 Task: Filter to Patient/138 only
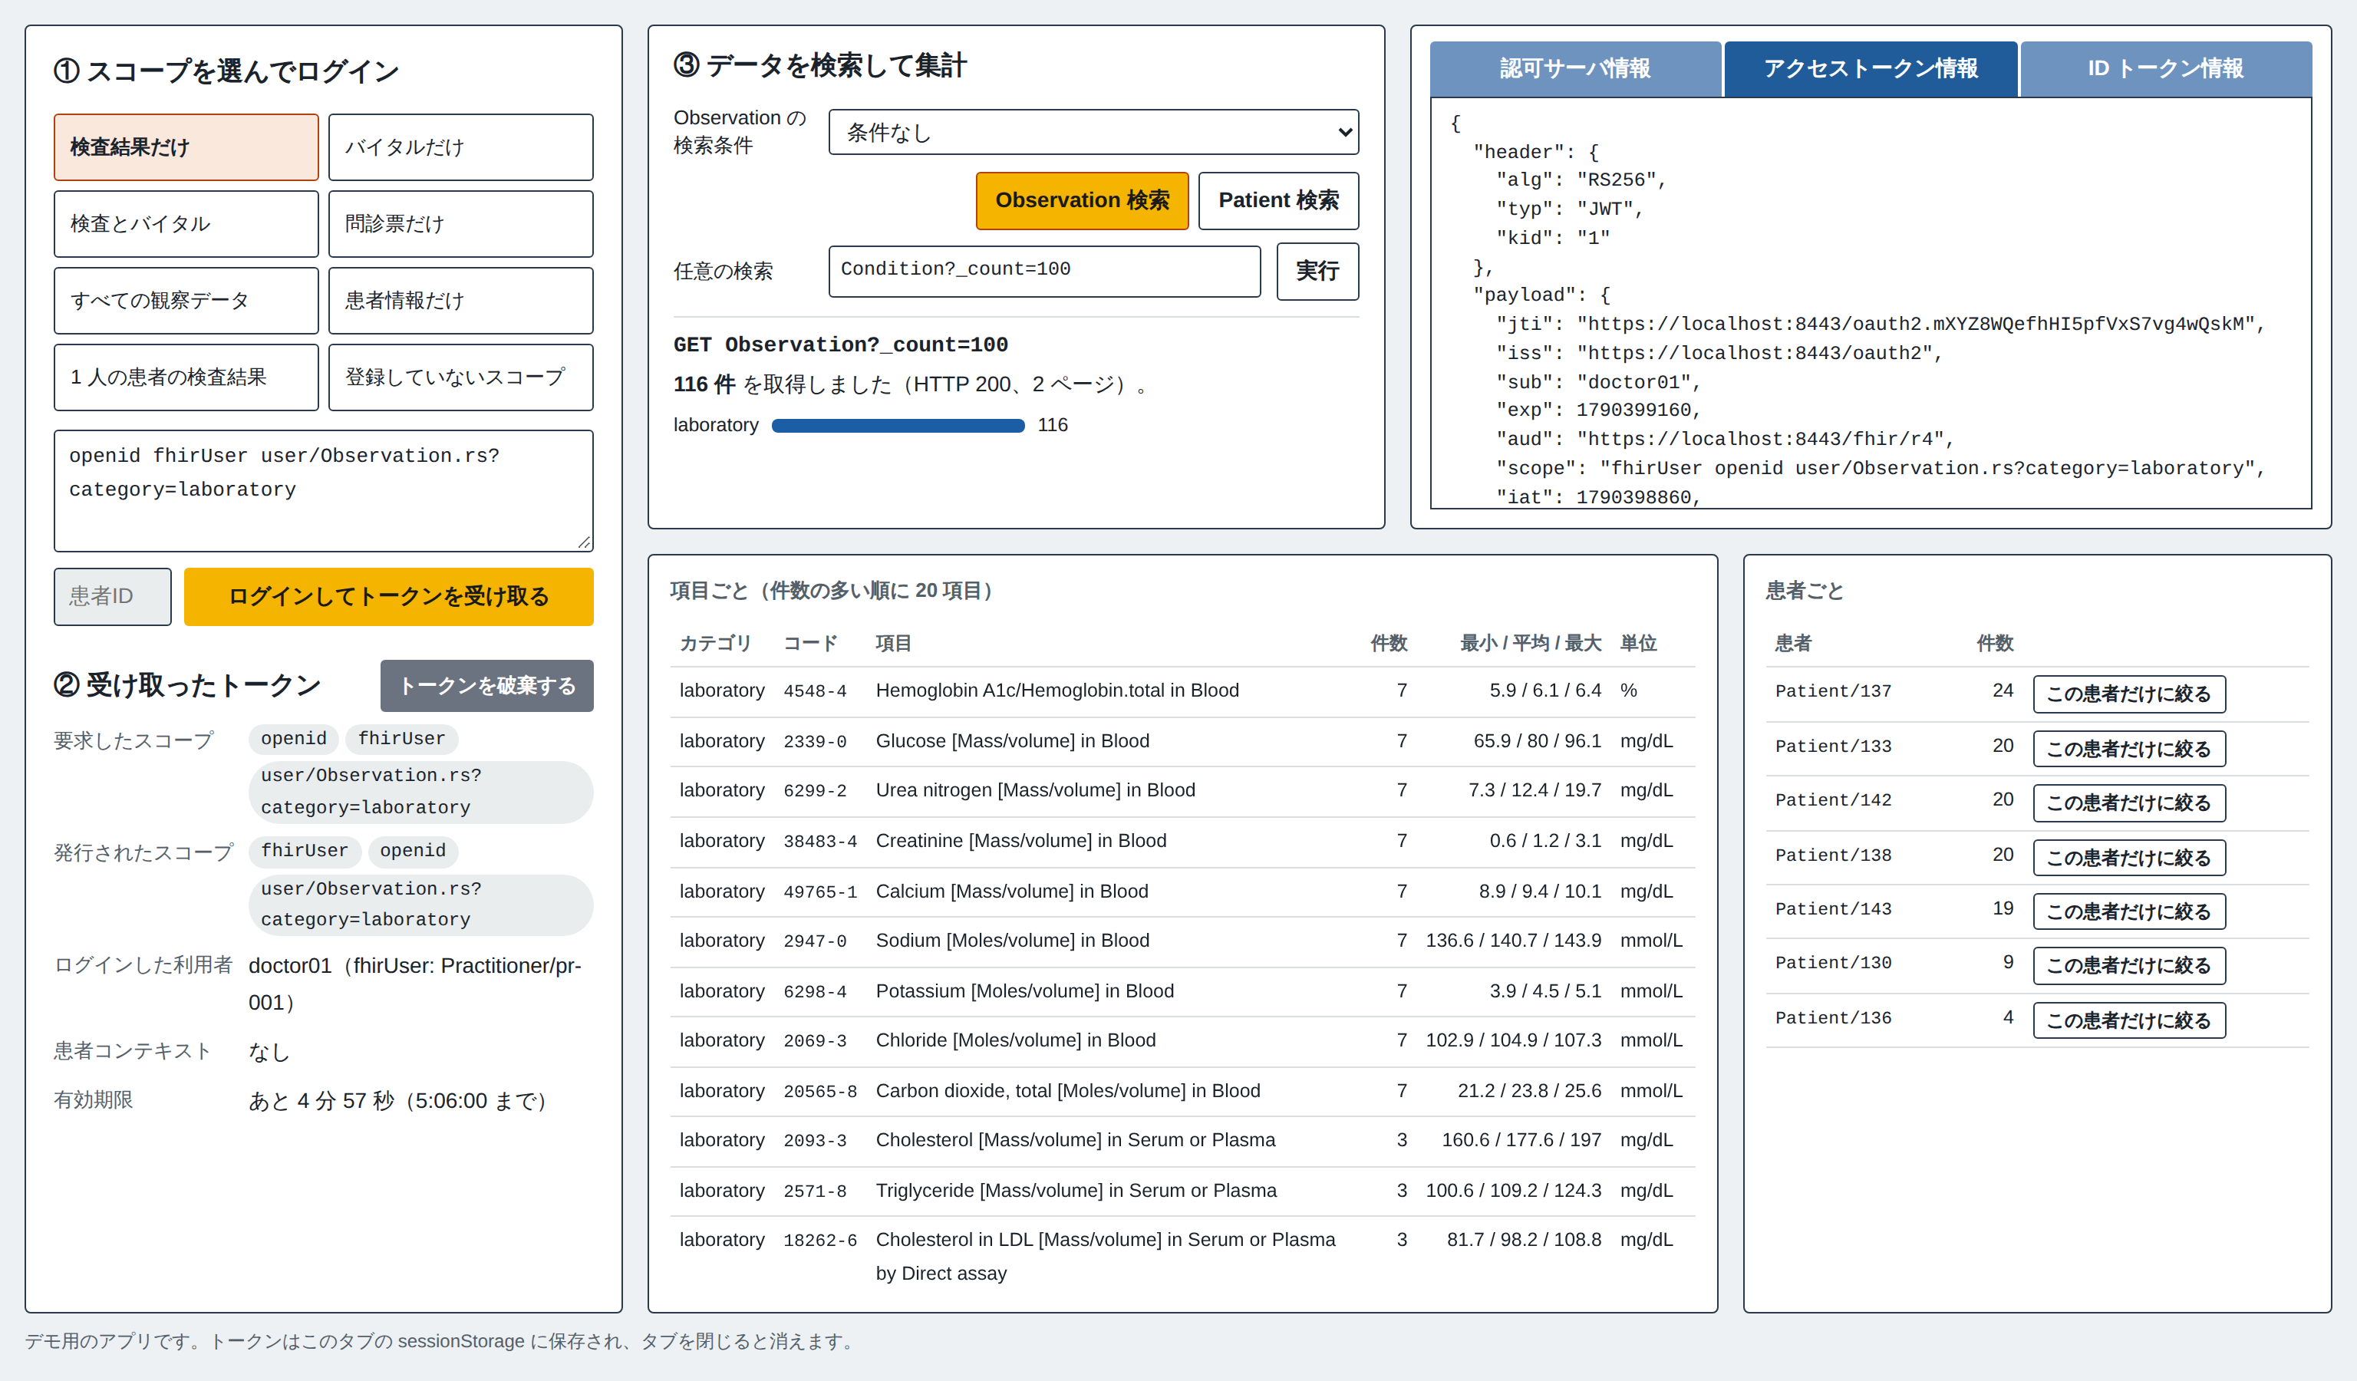tap(2129, 858)
